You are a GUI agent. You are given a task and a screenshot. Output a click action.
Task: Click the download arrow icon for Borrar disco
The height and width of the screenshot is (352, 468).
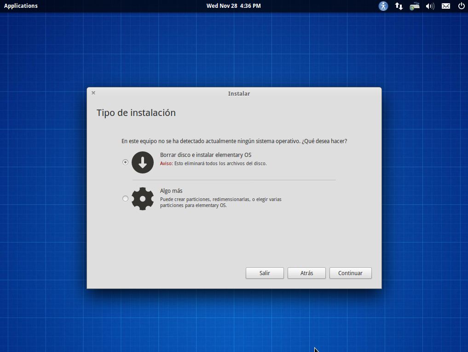143,162
